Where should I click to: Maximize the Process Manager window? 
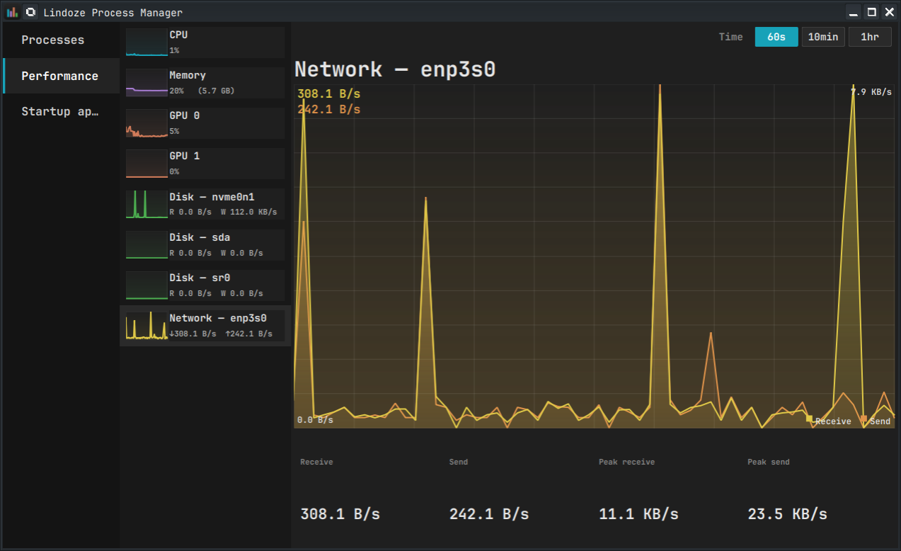point(872,12)
